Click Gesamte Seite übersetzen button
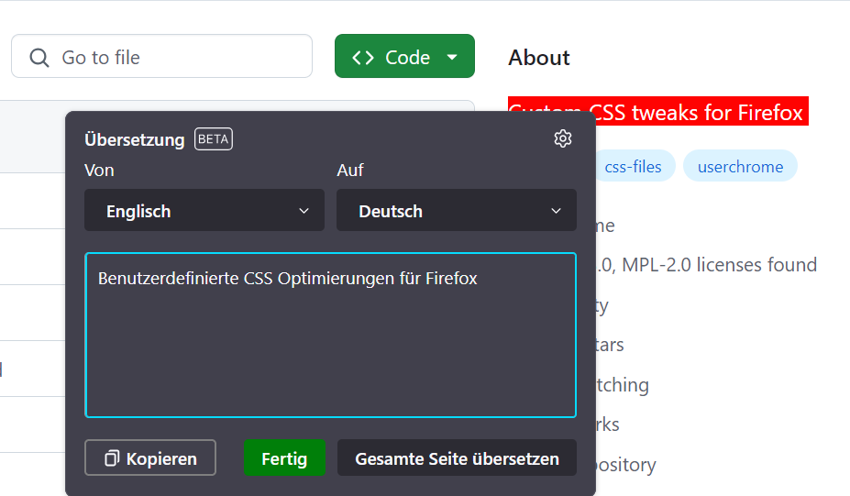 (x=457, y=458)
